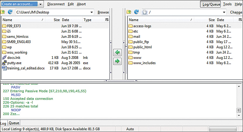Click the log scrollbar down arrow

click(x=239, y=115)
